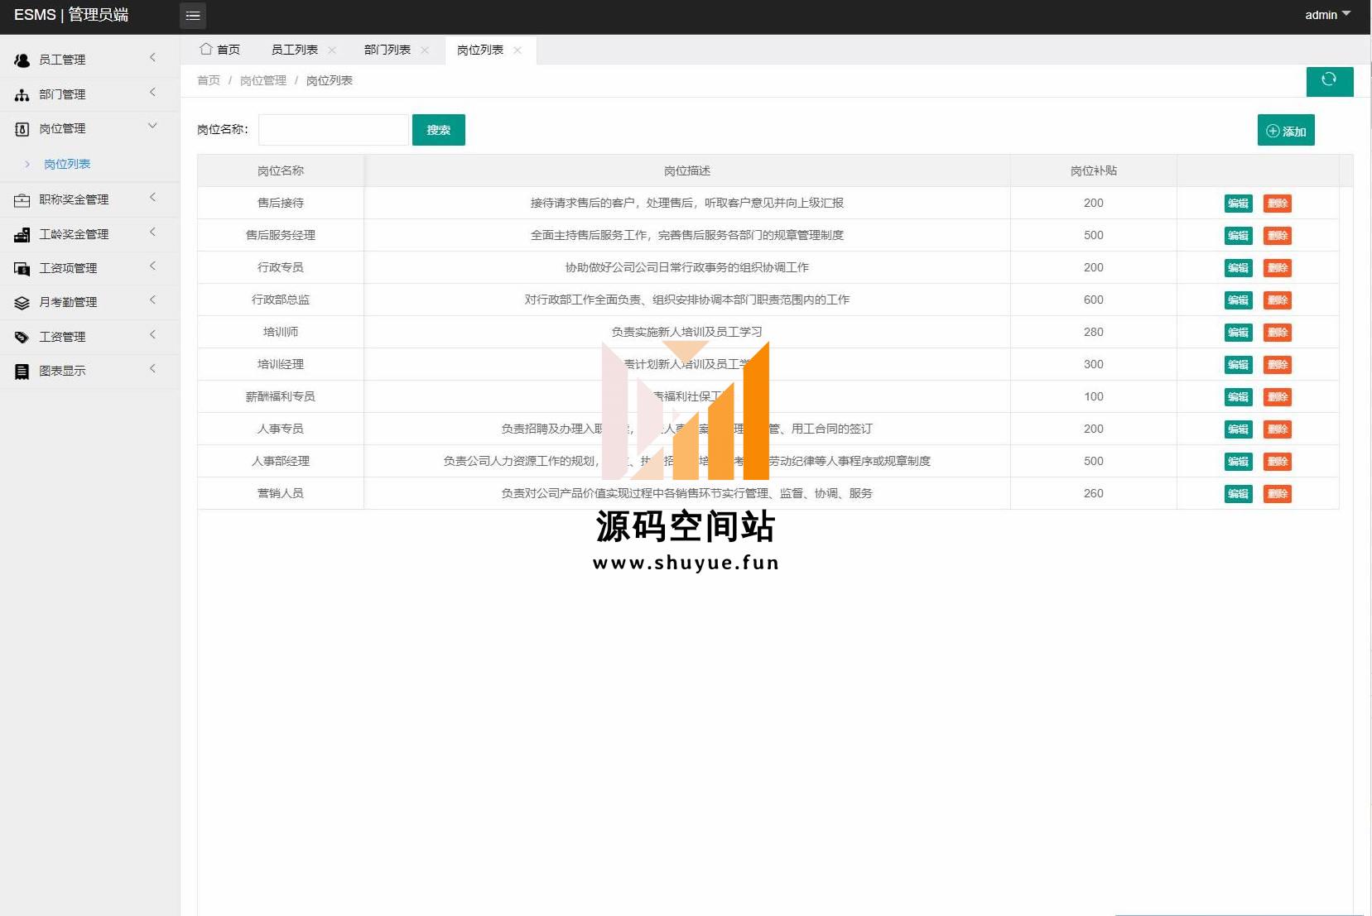This screenshot has height=916, width=1372.
Task: Toggle the sidebar with the hamburger menu icon
Action: click(192, 16)
